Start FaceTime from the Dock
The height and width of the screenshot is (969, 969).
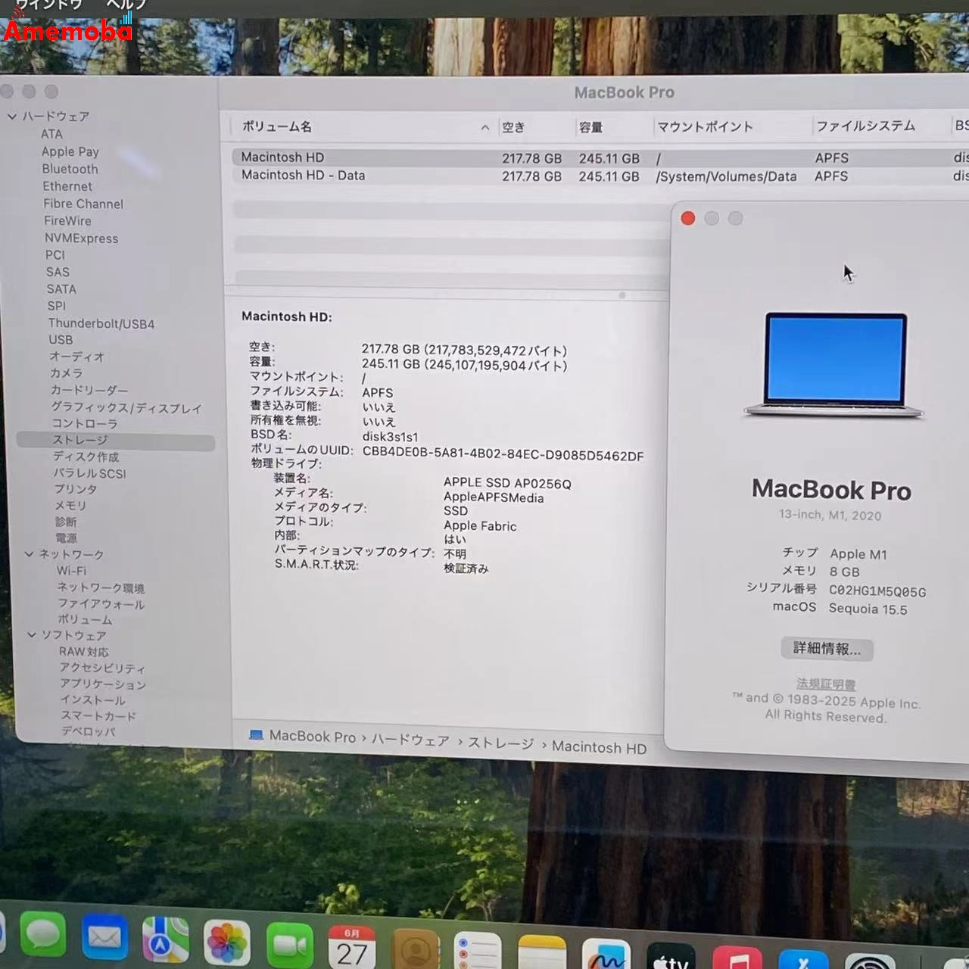[290, 943]
